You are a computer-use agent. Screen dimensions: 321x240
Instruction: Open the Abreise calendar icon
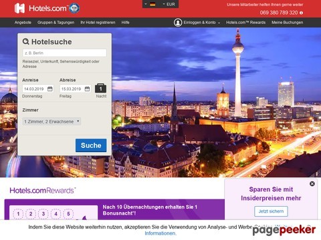87,89
